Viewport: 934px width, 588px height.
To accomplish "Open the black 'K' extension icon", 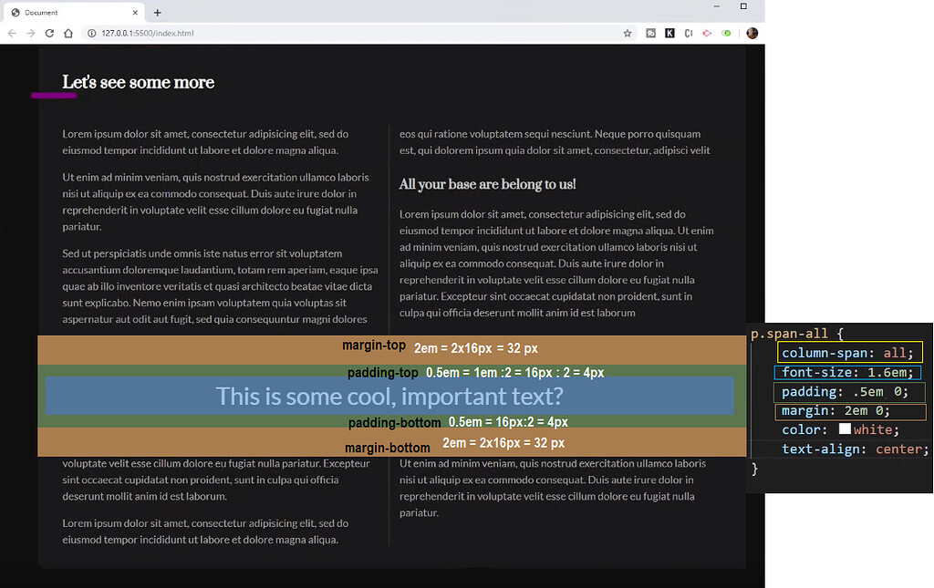I will click(x=669, y=32).
